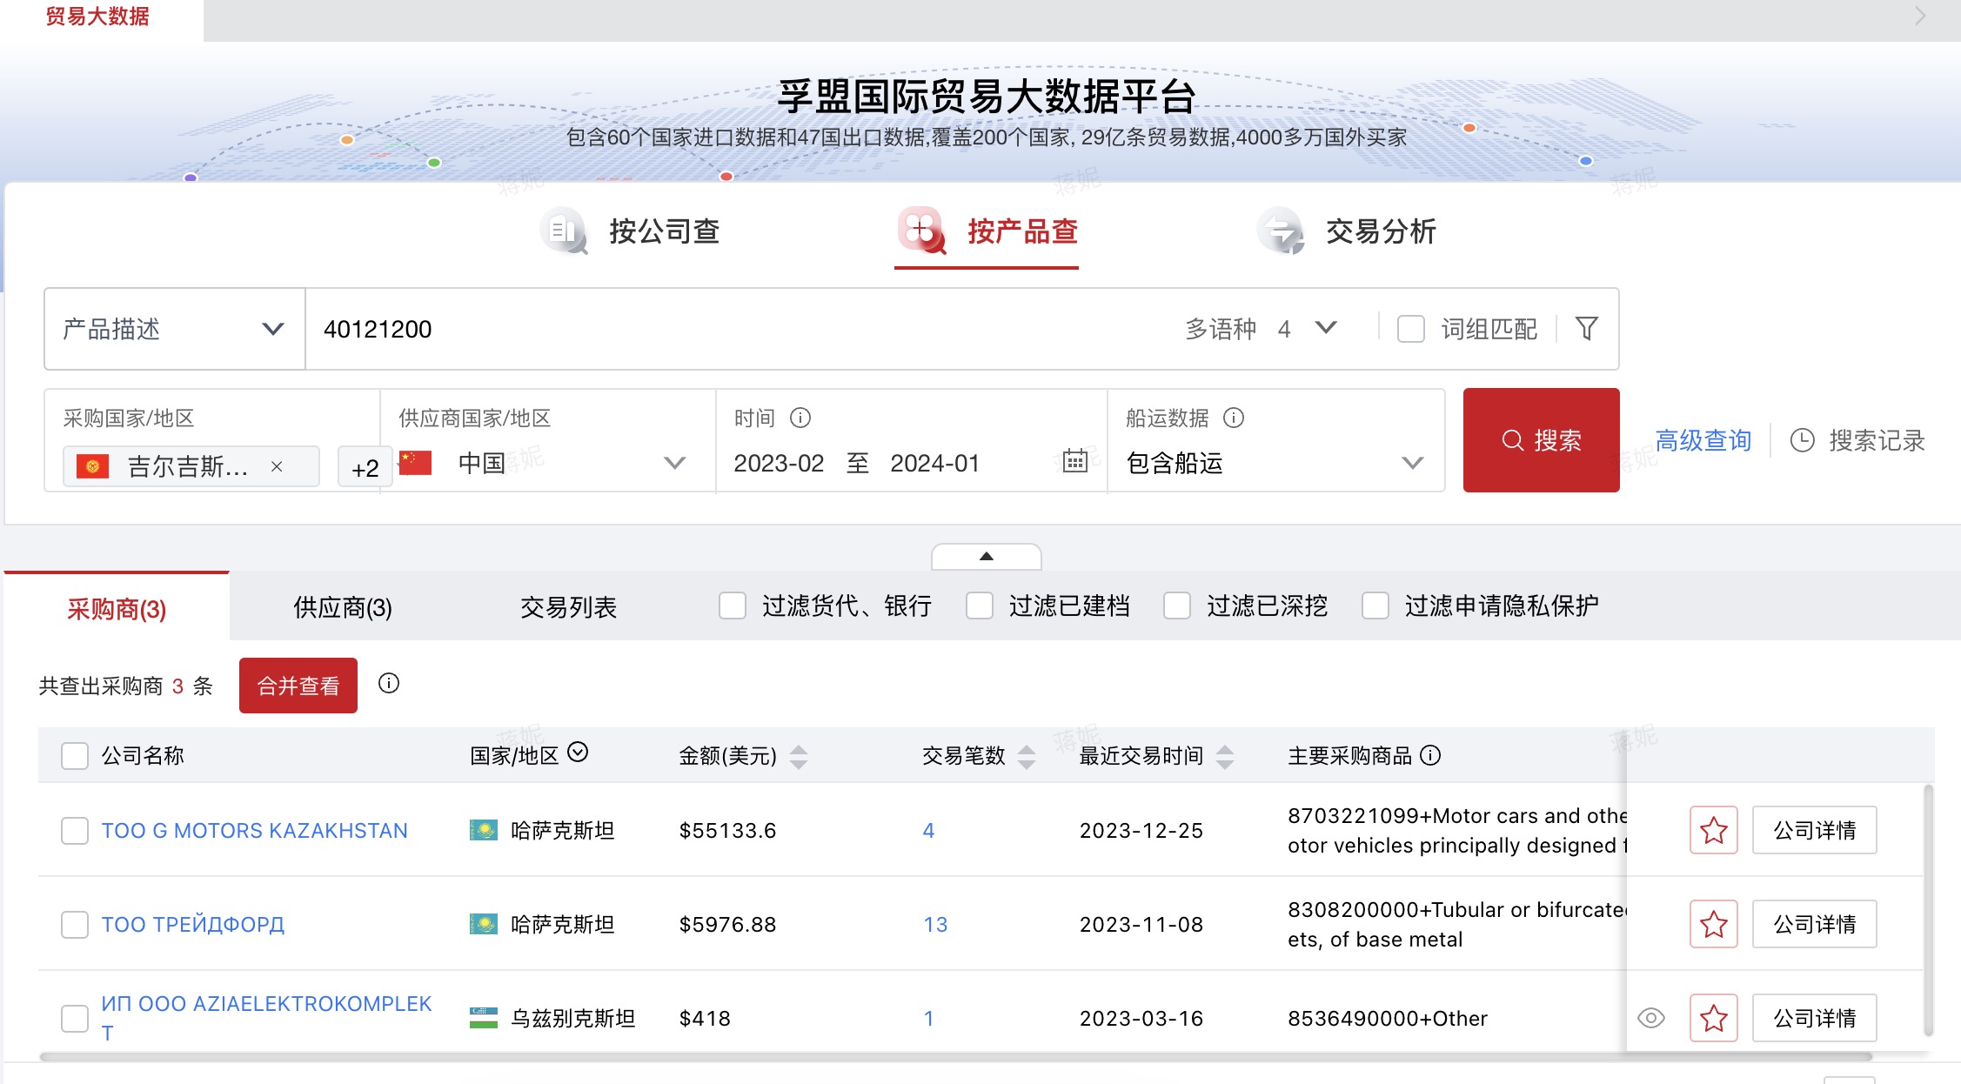Click the red 搜索 button

coord(1541,440)
